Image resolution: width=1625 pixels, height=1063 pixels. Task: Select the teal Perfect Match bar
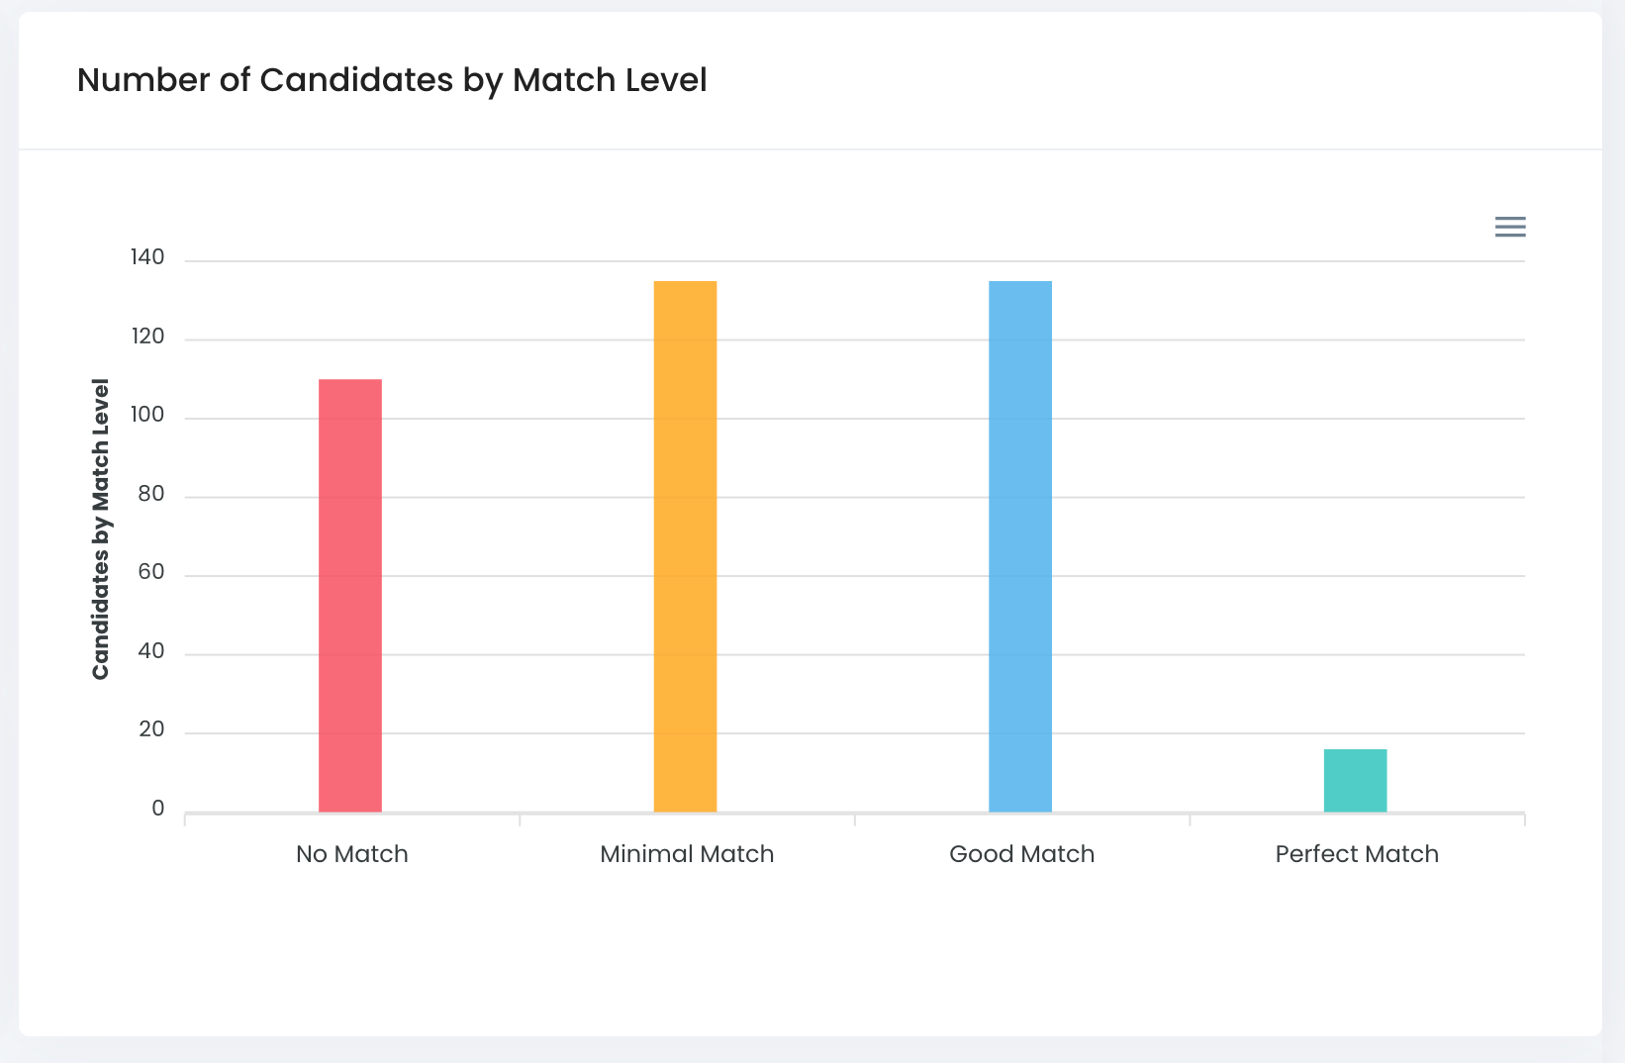pos(1355,780)
